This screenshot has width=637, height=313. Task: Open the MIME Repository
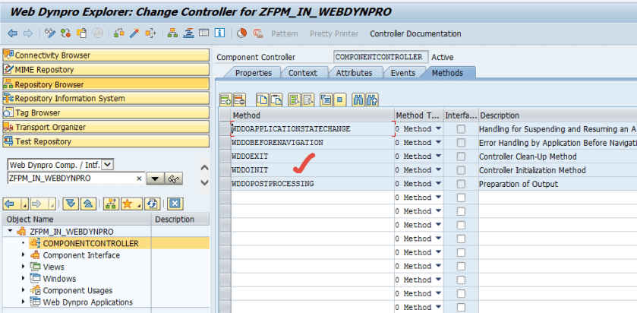(106, 69)
